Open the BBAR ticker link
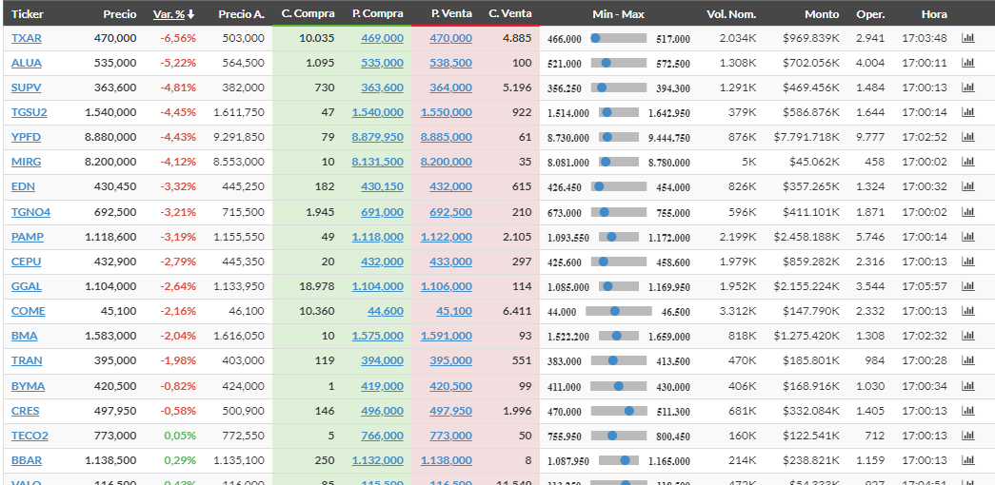Viewport: 995px width, 485px height. pyautogui.click(x=27, y=460)
